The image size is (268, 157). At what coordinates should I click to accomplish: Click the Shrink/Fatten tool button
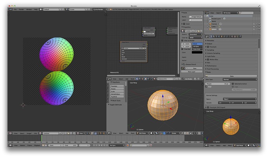117,94
